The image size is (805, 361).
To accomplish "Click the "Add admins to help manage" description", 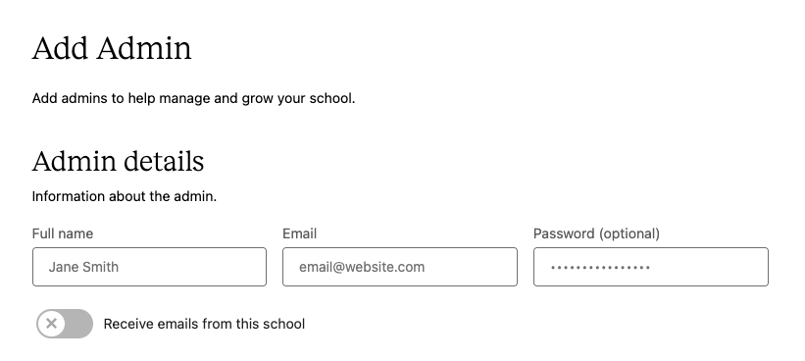I will tap(193, 98).
